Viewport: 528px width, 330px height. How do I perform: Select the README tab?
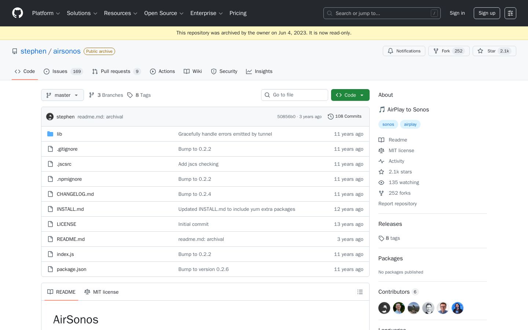61,292
